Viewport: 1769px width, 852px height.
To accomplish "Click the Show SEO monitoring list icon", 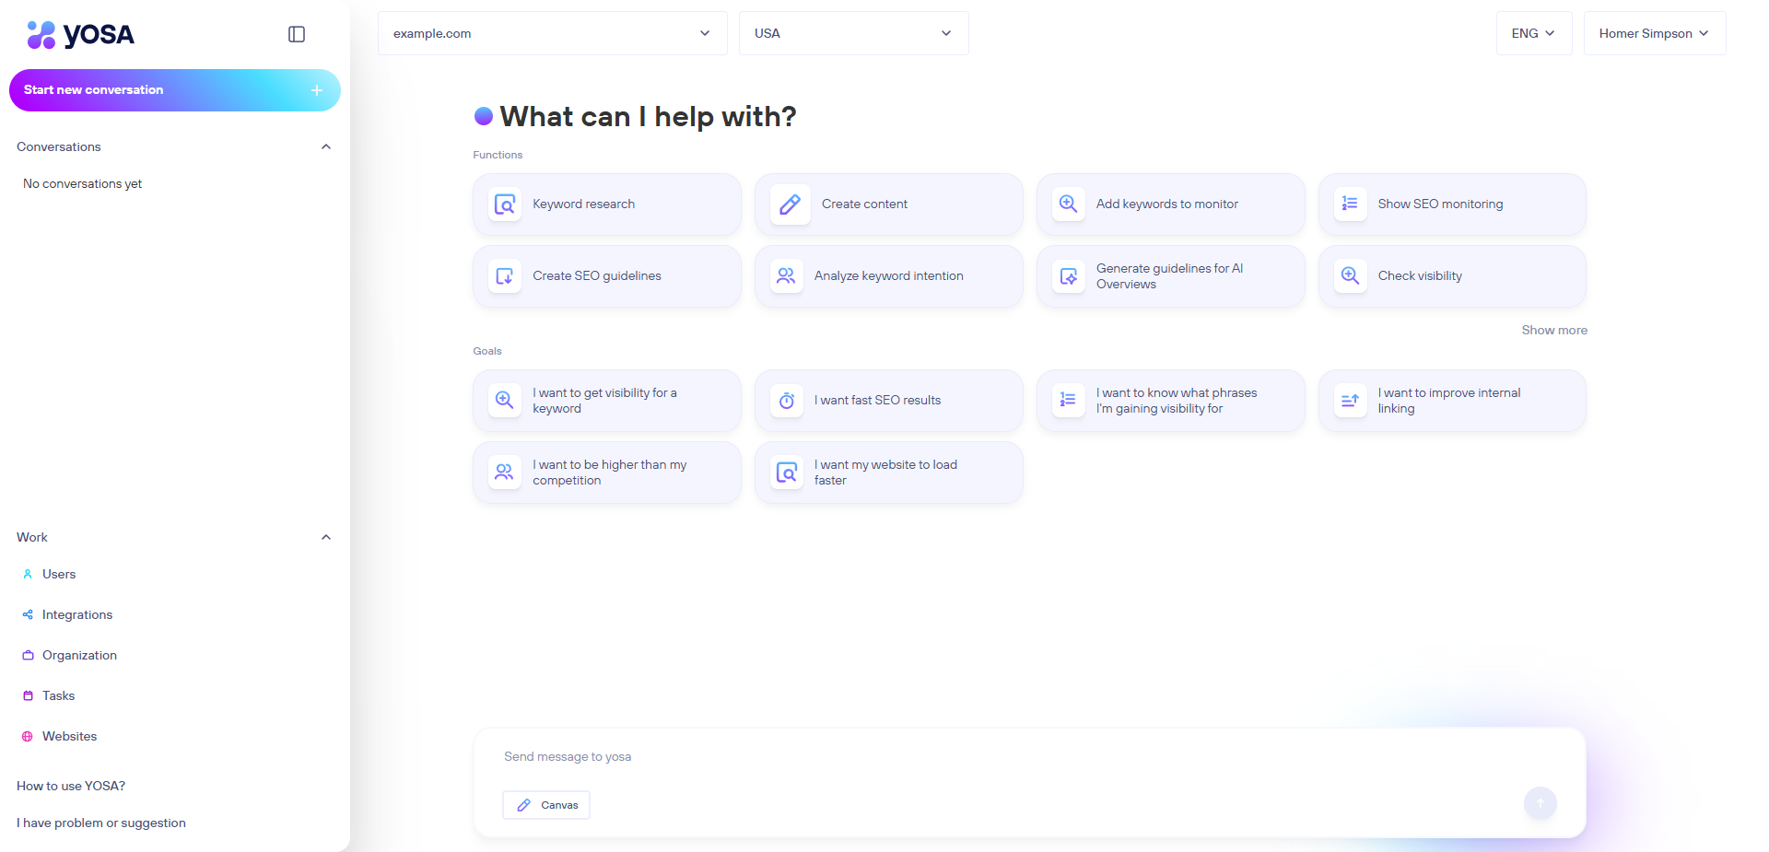I will pyautogui.click(x=1350, y=204).
